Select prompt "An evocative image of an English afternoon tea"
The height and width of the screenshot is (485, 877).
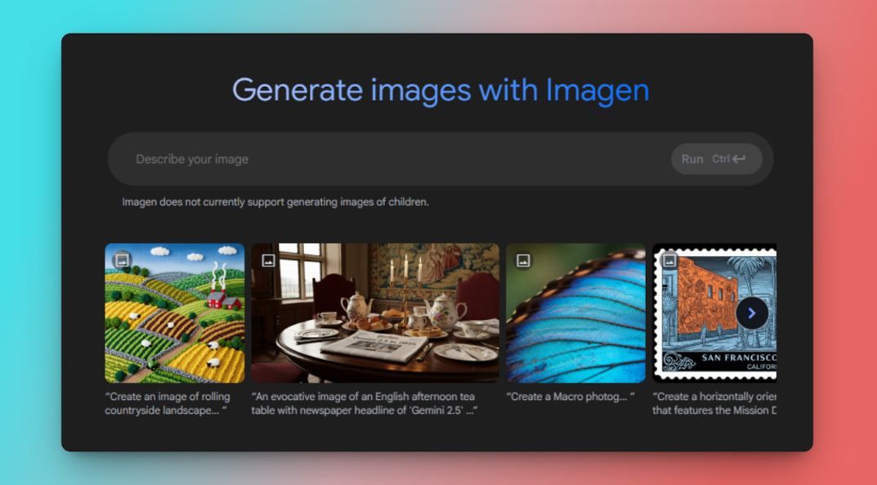[x=364, y=403]
